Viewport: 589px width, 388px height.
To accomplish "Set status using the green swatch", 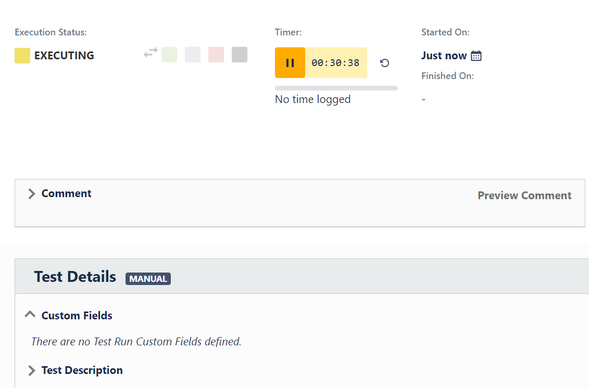I will coord(169,55).
